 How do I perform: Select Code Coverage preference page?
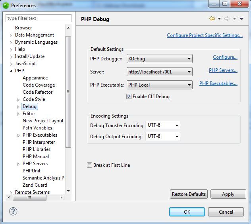coord(39,85)
